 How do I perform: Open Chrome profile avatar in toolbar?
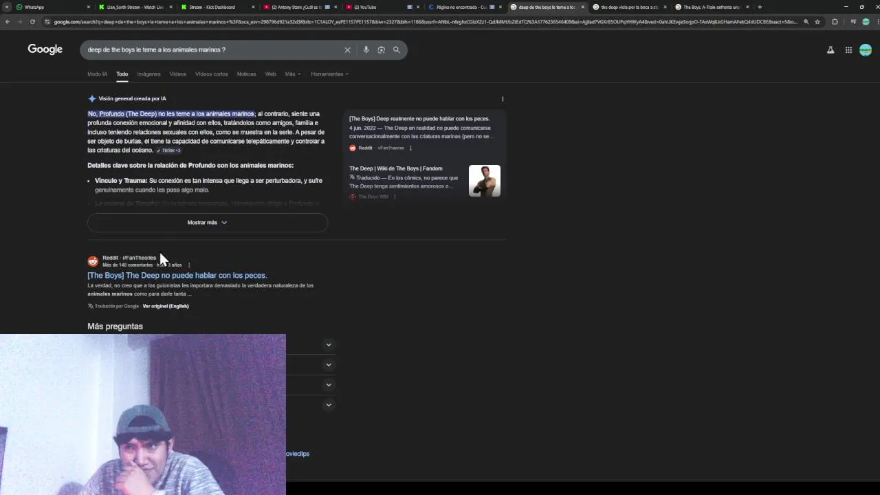tap(866, 21)
